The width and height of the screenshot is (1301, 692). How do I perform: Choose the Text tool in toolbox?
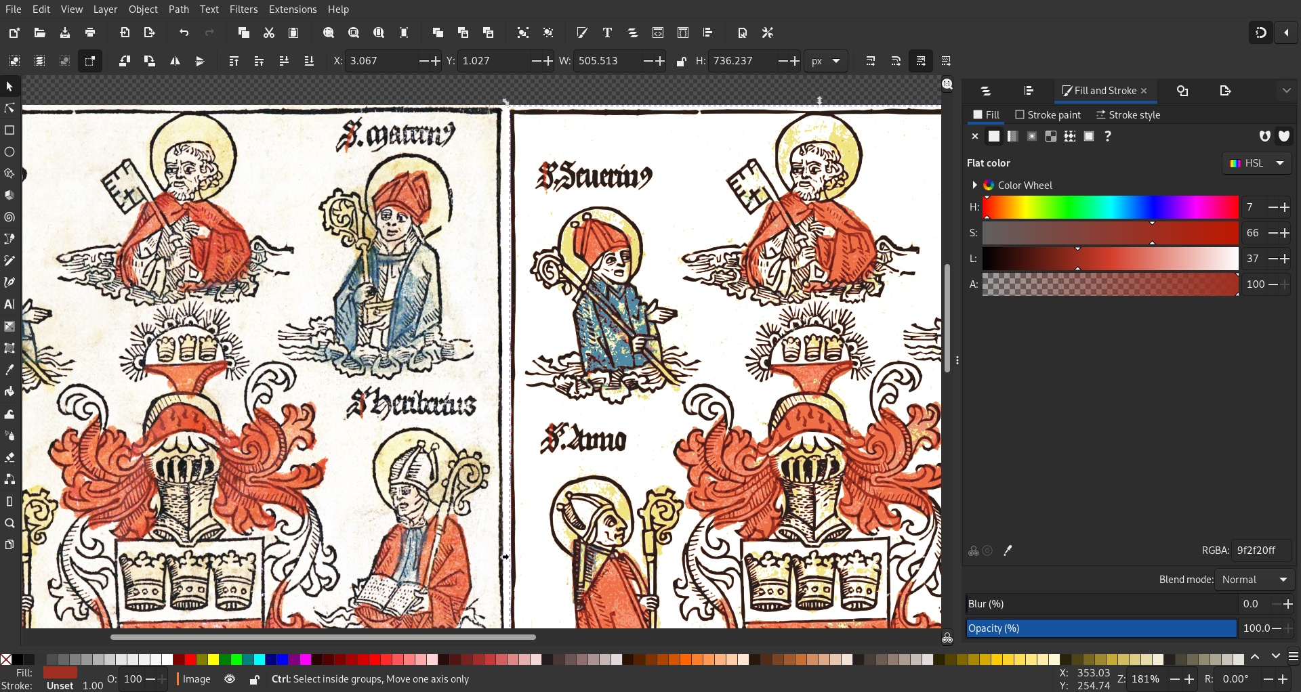point(9,304)
